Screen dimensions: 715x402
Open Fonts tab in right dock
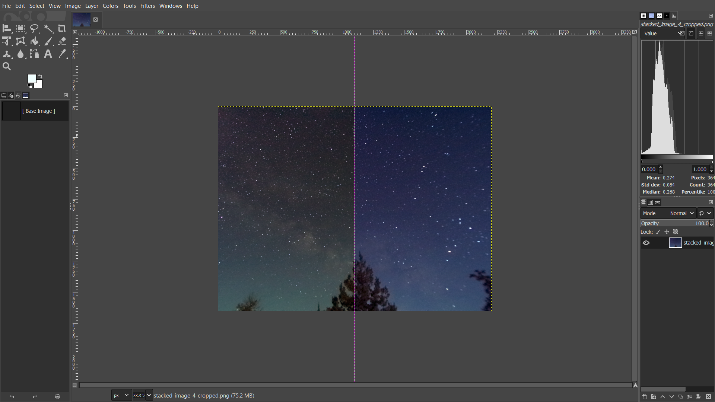(659, 16)
